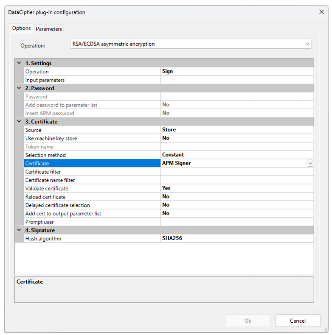Click the 2. Password section header

(164, 88)
